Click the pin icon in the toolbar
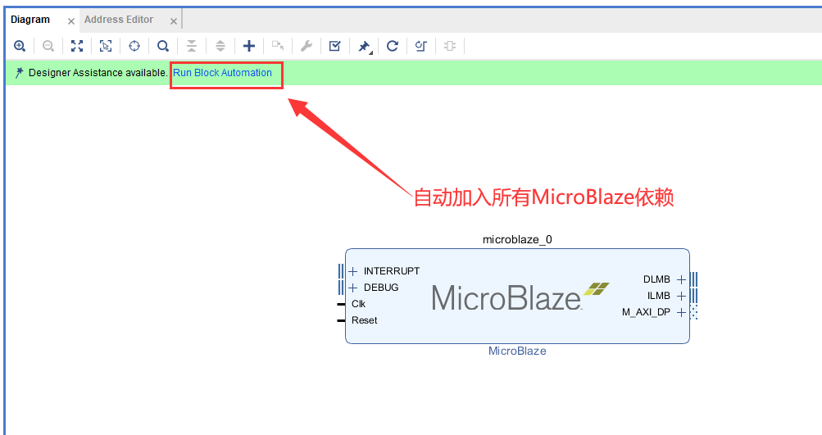This screenshot has height=435, width=822. point(365,47)
